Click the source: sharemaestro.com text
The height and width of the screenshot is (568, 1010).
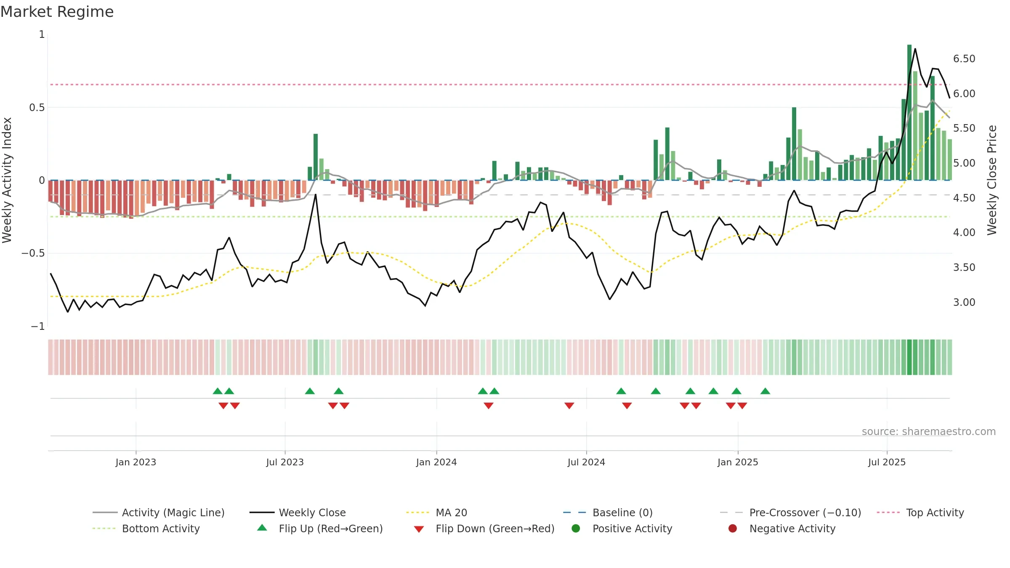pos(928,431)
